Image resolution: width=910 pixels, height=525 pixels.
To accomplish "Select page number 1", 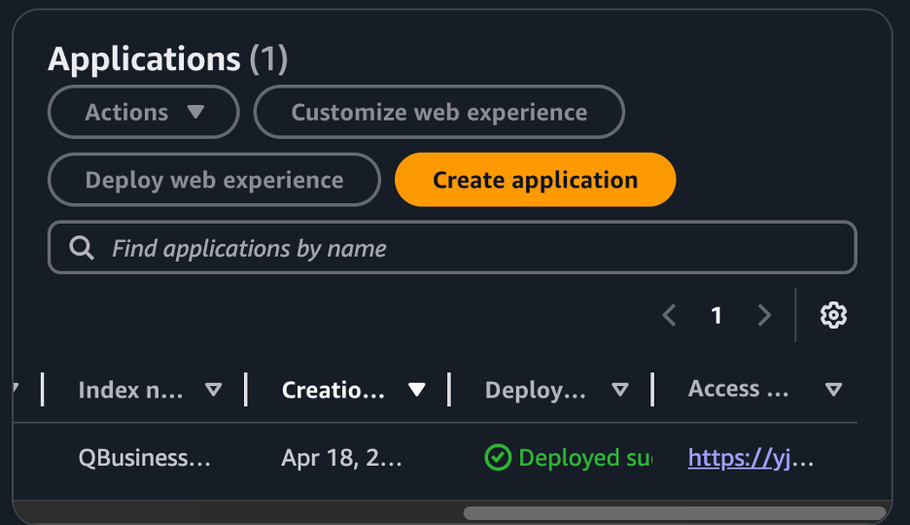I will point(717,316).
